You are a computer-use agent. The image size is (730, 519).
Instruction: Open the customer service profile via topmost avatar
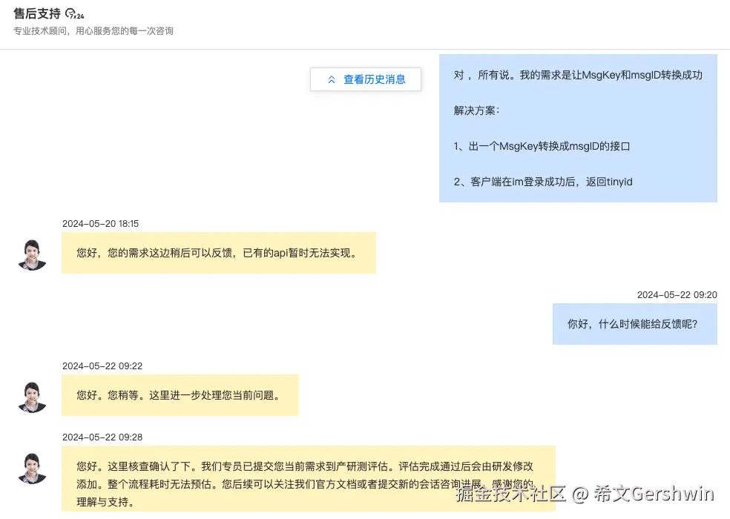click(32, 253)
